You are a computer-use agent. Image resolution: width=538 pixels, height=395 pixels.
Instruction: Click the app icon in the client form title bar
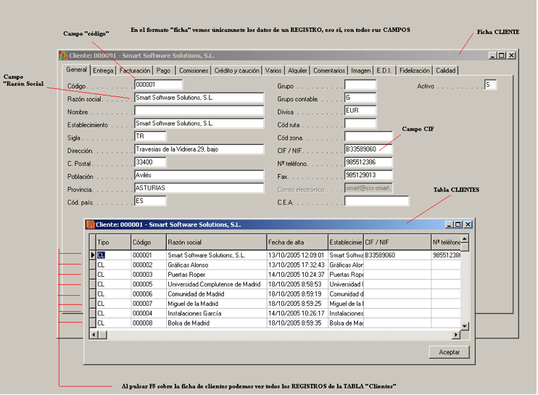(x=64, y=55)
